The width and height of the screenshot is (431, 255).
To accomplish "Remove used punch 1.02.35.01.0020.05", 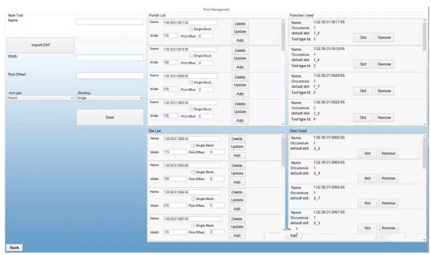I will coord(384,91).
